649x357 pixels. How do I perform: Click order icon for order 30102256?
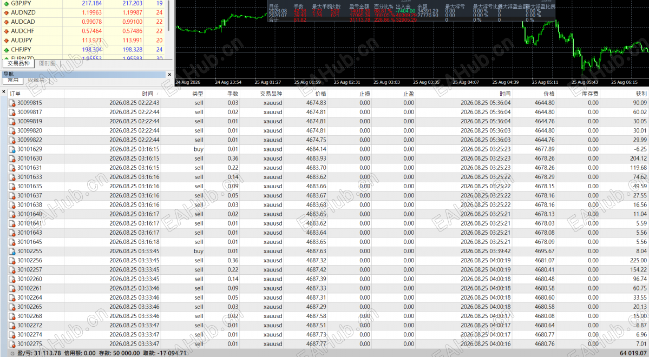[12, 261]
